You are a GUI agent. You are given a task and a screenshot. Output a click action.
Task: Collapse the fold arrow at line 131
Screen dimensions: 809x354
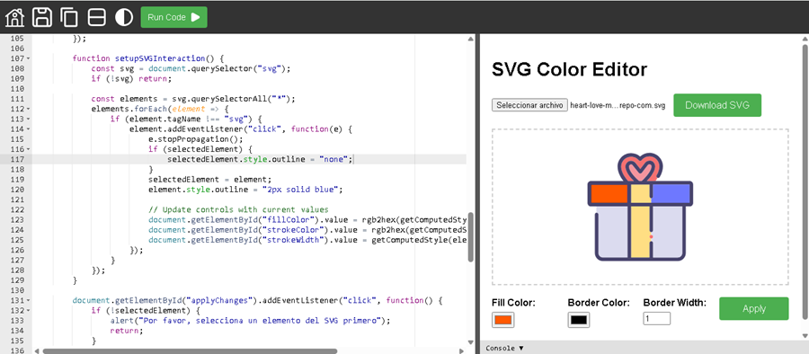click(x=28, y=301)
